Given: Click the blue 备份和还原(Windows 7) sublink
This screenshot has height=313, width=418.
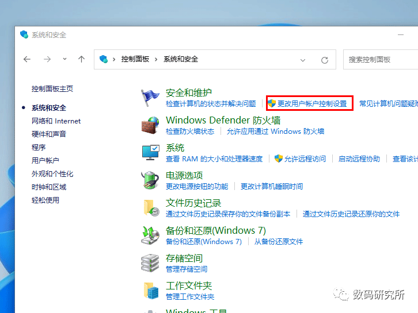Looking at the screenshot, I should [204, 242].
